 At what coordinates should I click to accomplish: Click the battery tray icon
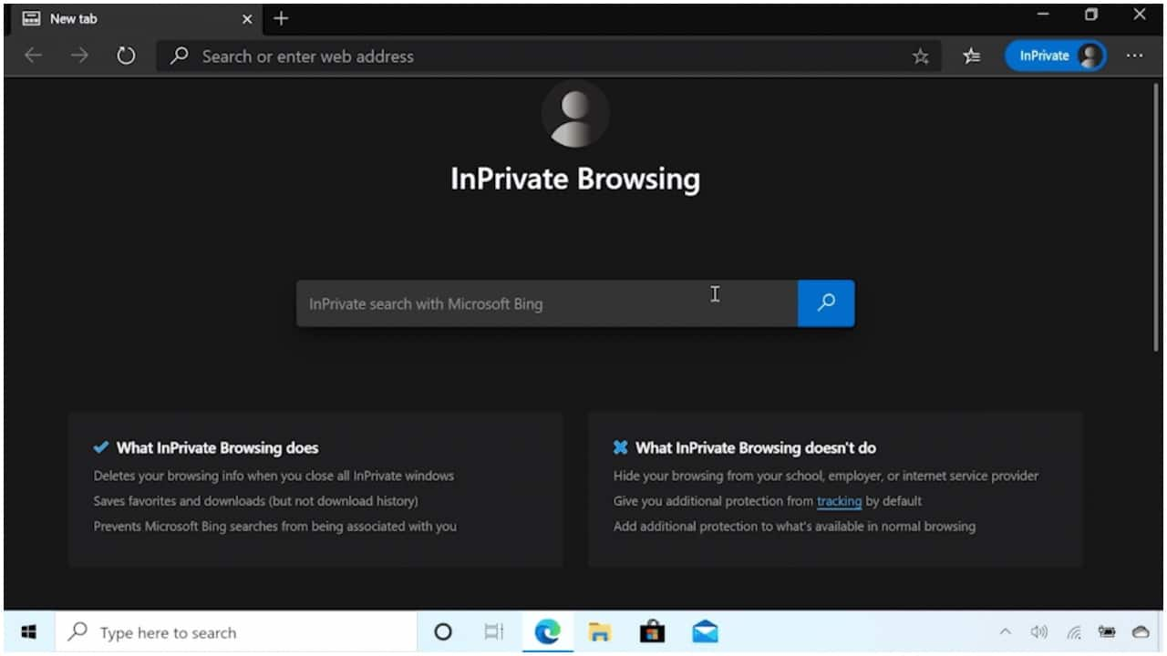(1107, 631)
